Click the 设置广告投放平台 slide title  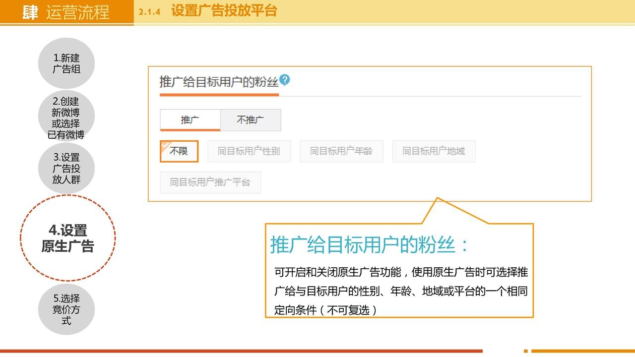pos(224,11)
